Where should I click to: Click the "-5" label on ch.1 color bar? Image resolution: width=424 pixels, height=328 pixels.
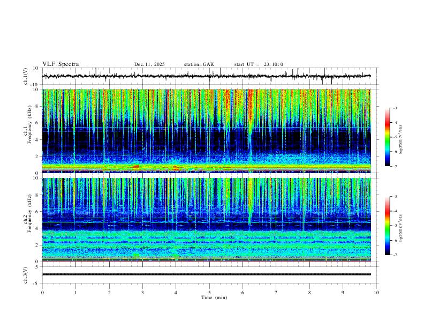pyautogui.click(x=395, y=137)
